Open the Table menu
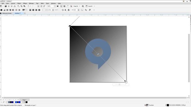Screen dimensions: 191x107 pyautogui.click(x=42, y=3)
